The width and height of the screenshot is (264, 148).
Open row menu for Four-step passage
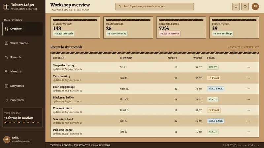tap(248, 89)
